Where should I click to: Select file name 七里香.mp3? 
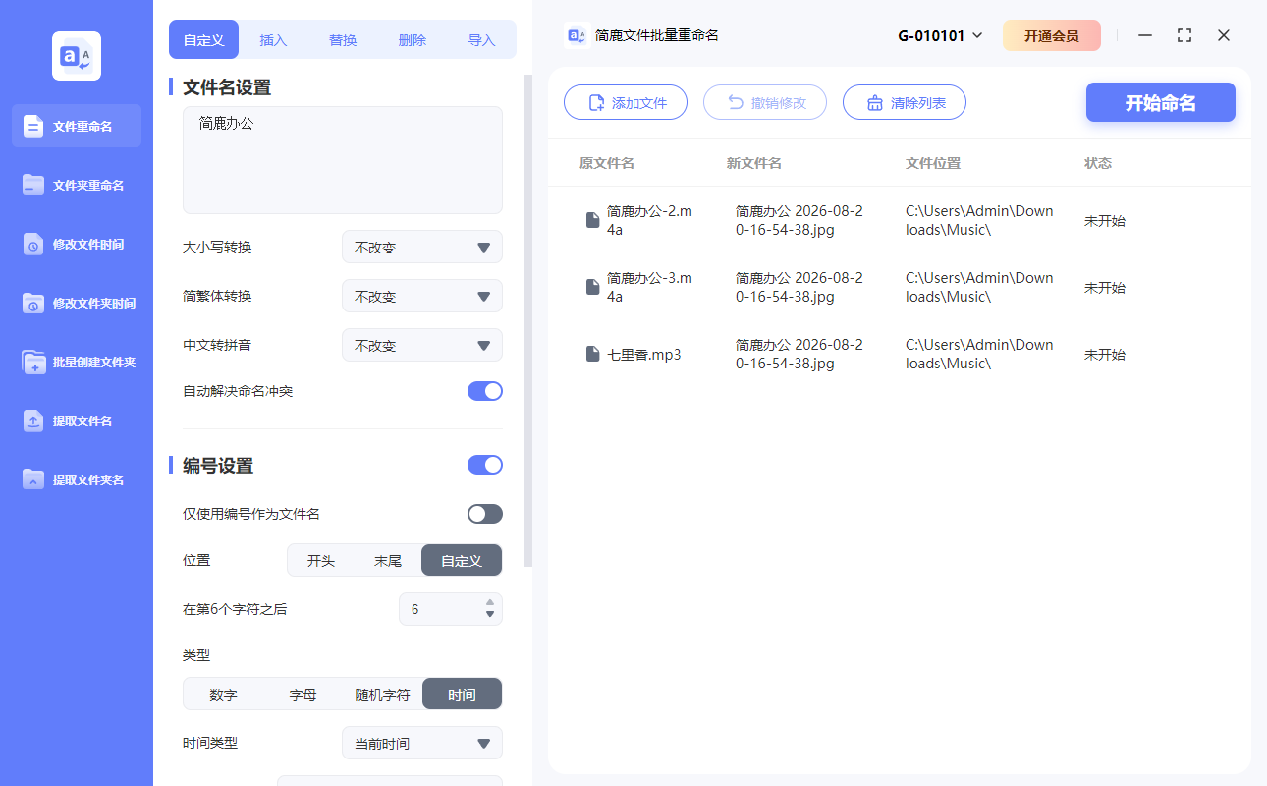[x=644, y=354]
